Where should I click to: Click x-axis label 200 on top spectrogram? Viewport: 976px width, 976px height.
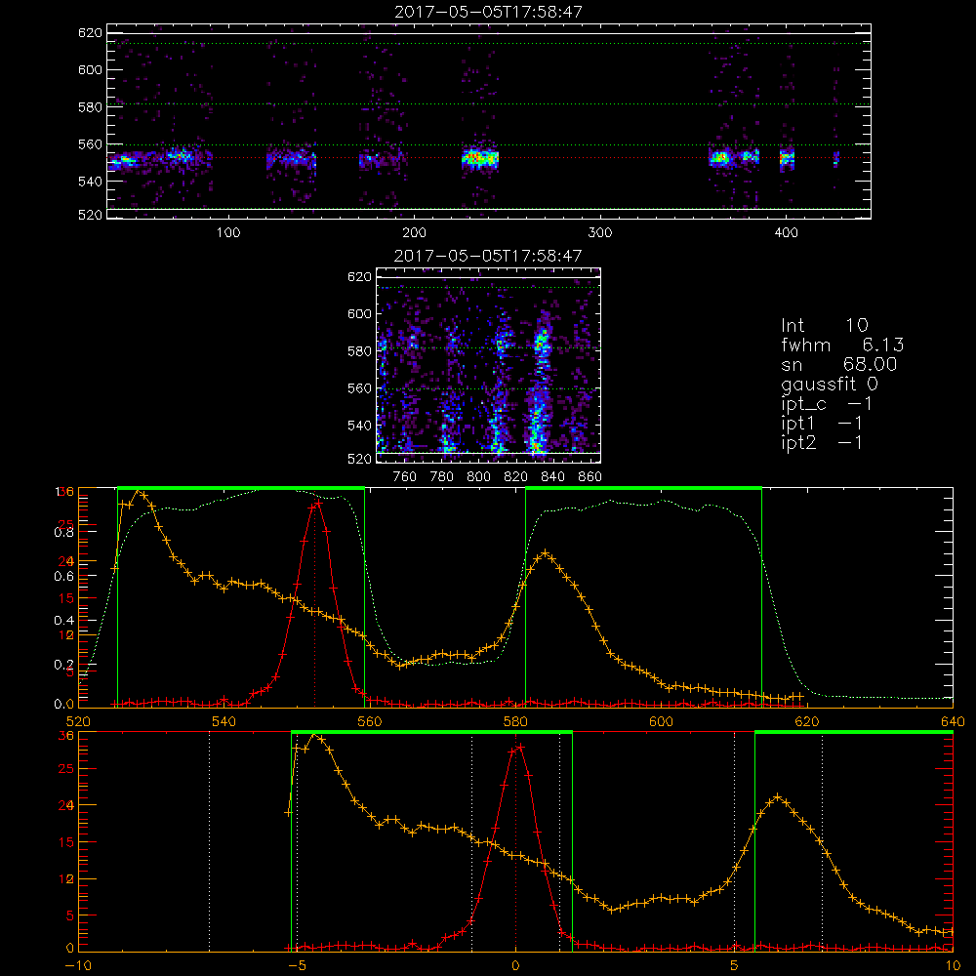tap(414, 233)
